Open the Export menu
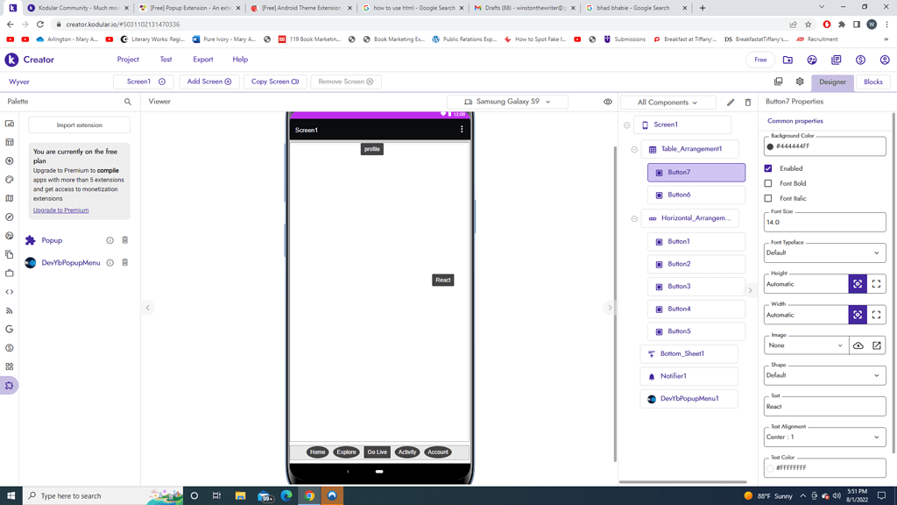This screenshot has width=897, height=505. point(203,60)
